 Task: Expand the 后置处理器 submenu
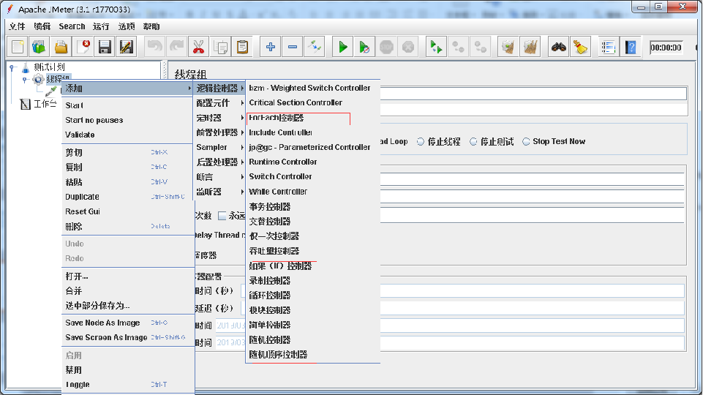(x=219, y=162)
